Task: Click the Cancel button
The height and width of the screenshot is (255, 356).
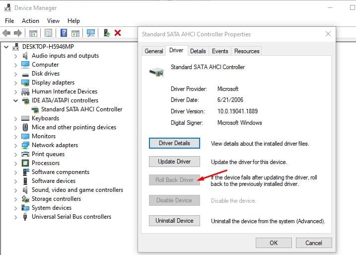Action: pos(314,243)
